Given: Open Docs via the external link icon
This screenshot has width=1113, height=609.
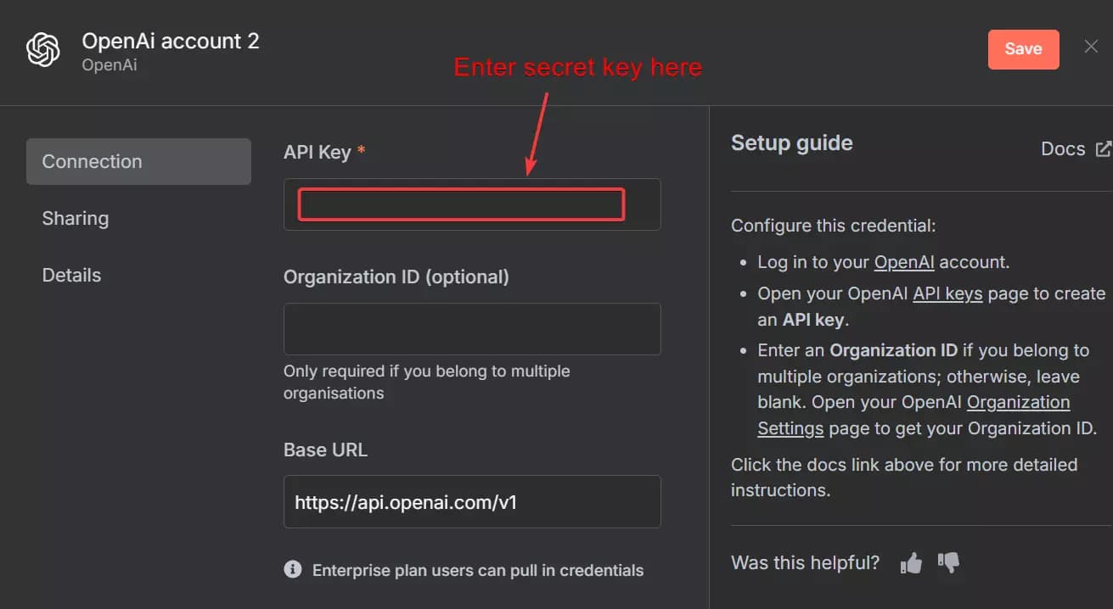Looking at the screenshot, I should coord(1104,148).
